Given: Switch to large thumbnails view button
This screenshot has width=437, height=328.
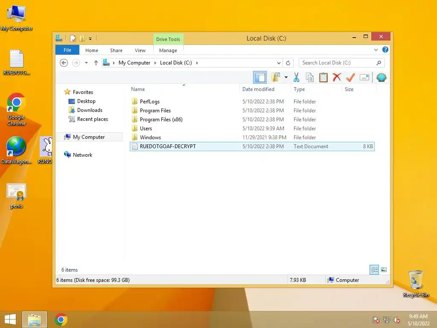Looking at the screenshot, I should 384,269.
